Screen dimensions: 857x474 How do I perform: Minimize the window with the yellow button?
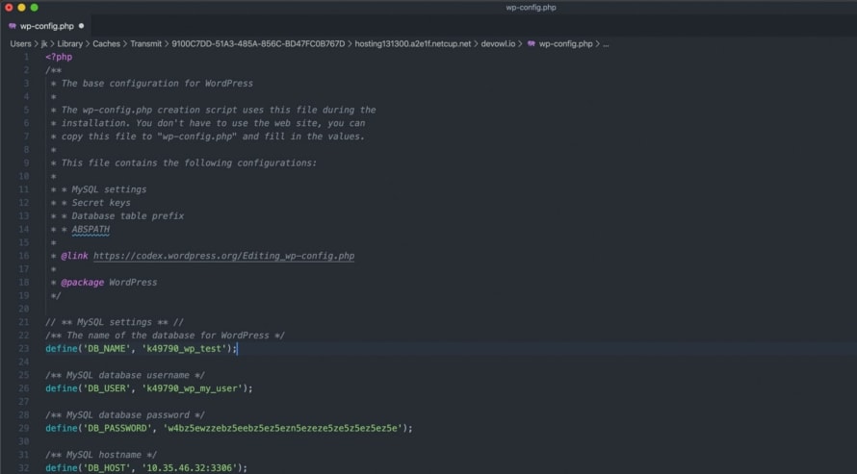coord(21,8)
